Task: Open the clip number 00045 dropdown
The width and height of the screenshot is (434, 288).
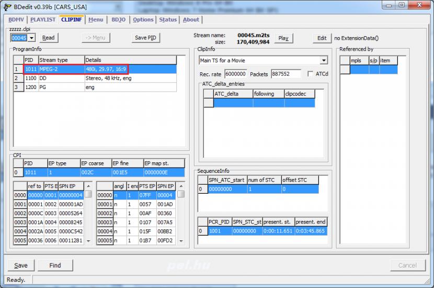Action: pyautogui.click(x=32, y=38)
